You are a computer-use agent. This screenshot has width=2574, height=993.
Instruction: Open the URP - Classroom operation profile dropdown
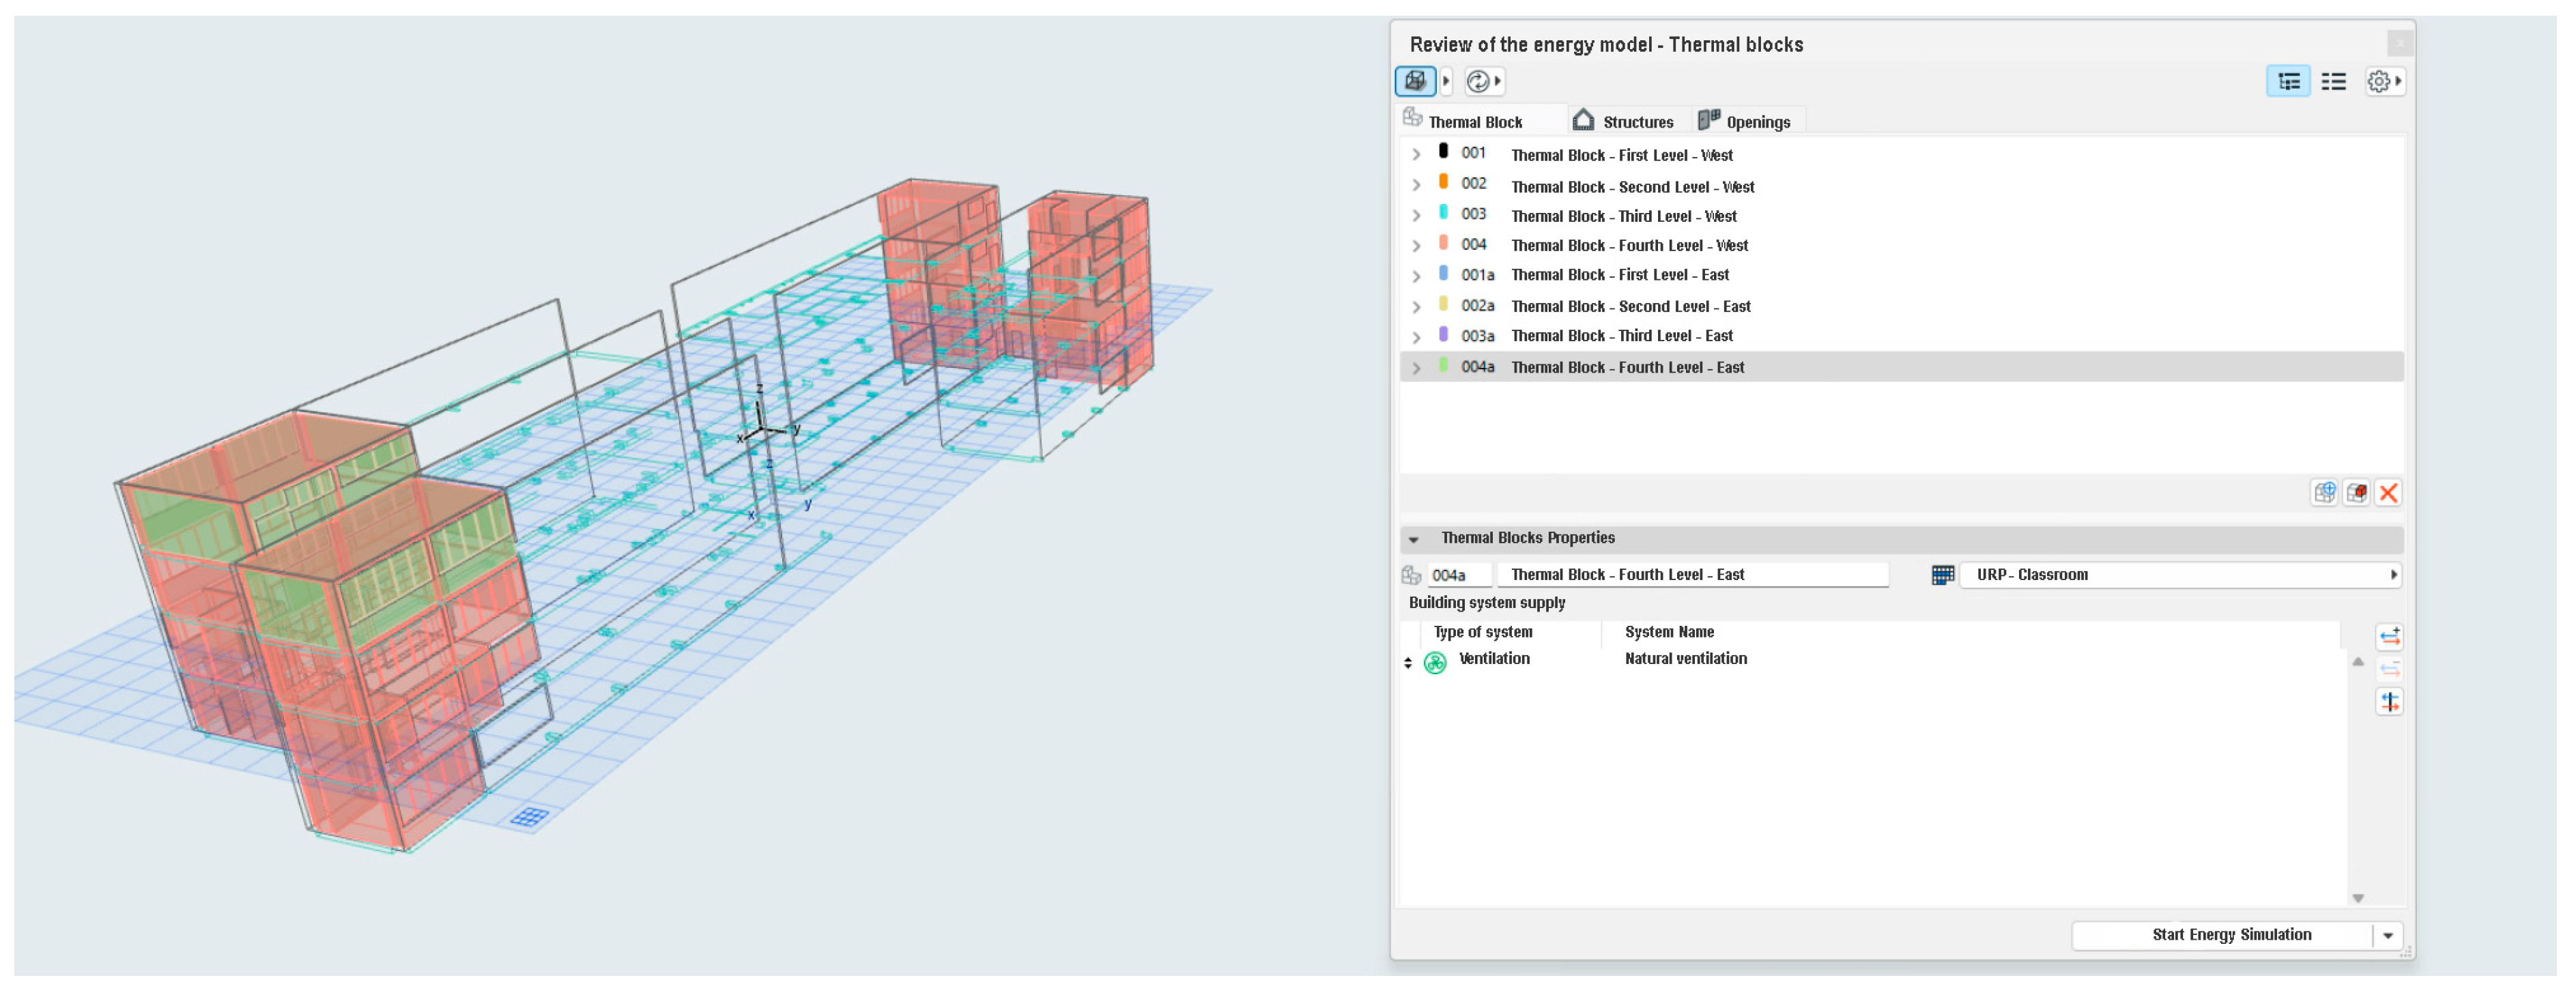pos(2178,575)
